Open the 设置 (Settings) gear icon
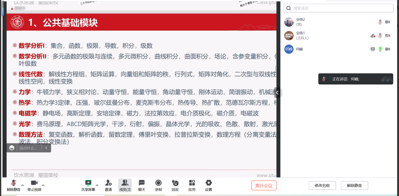 tap(208, 185)
